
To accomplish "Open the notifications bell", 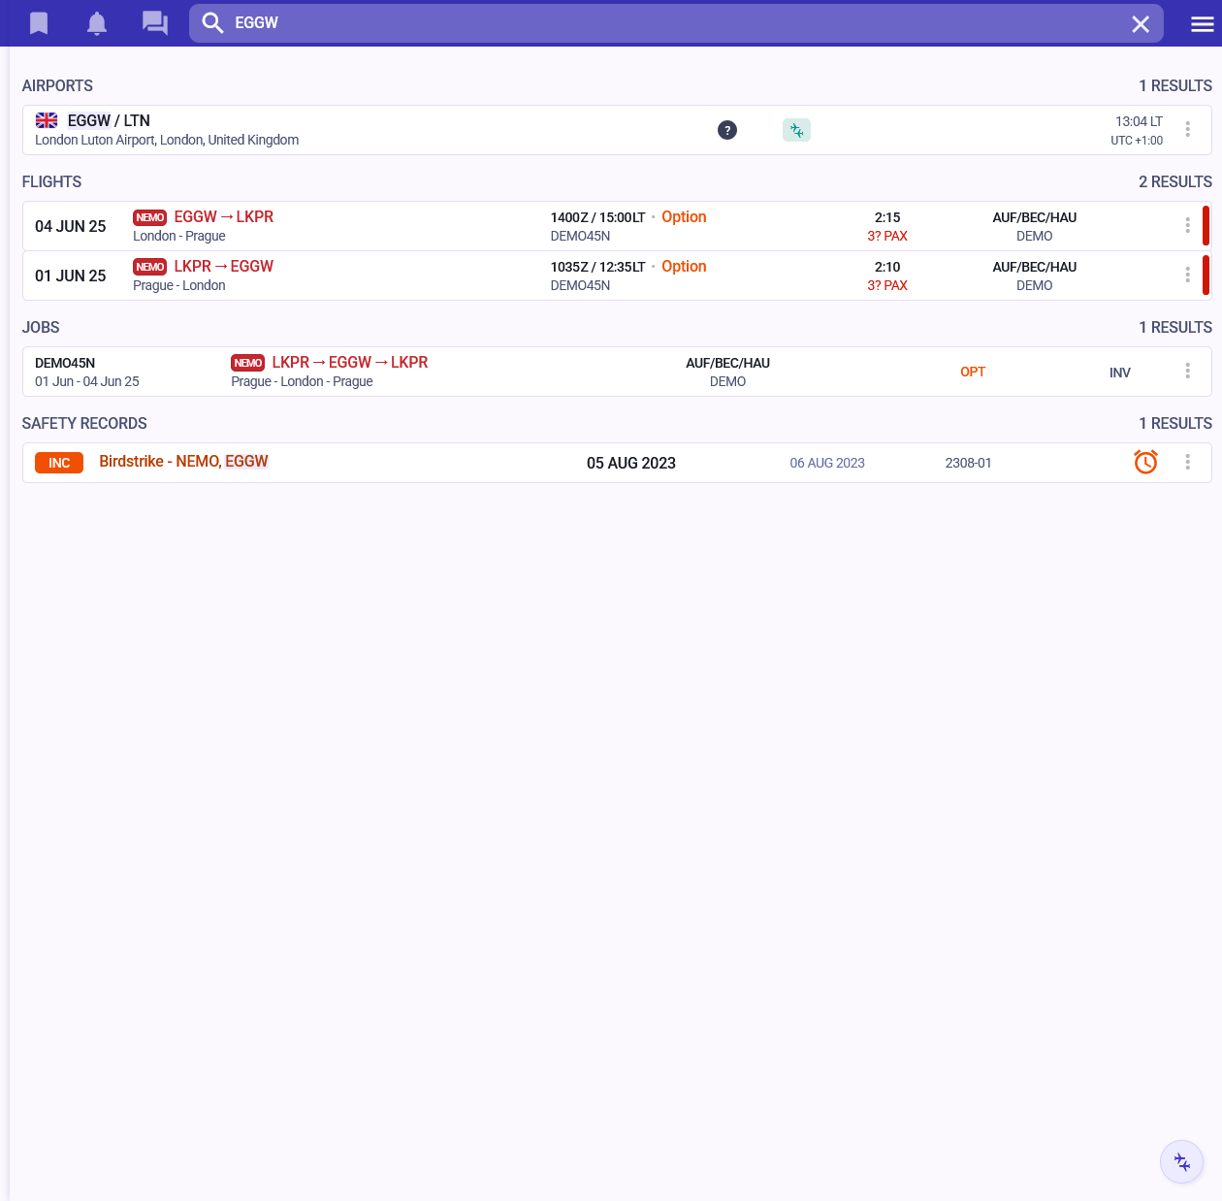I will tap(97, 23).
